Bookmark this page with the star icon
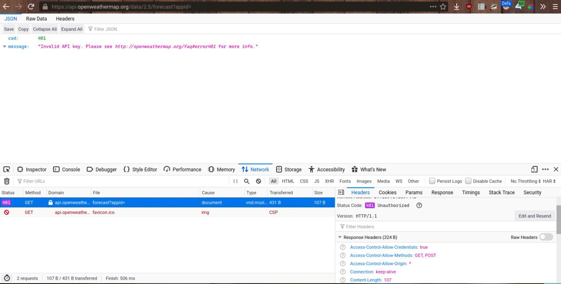Screen dimensions: 561x284 [443, 7]
